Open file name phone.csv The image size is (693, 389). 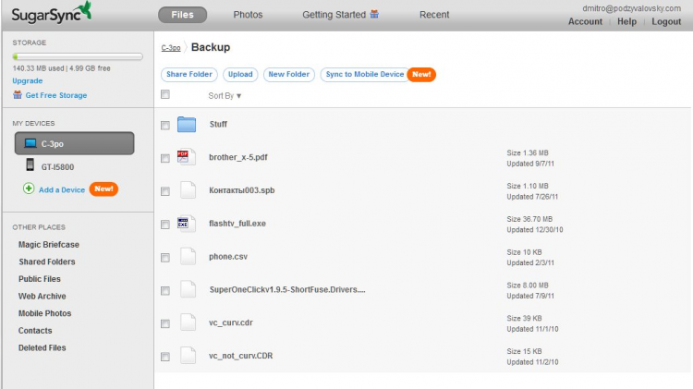click(x=228, y=256)
